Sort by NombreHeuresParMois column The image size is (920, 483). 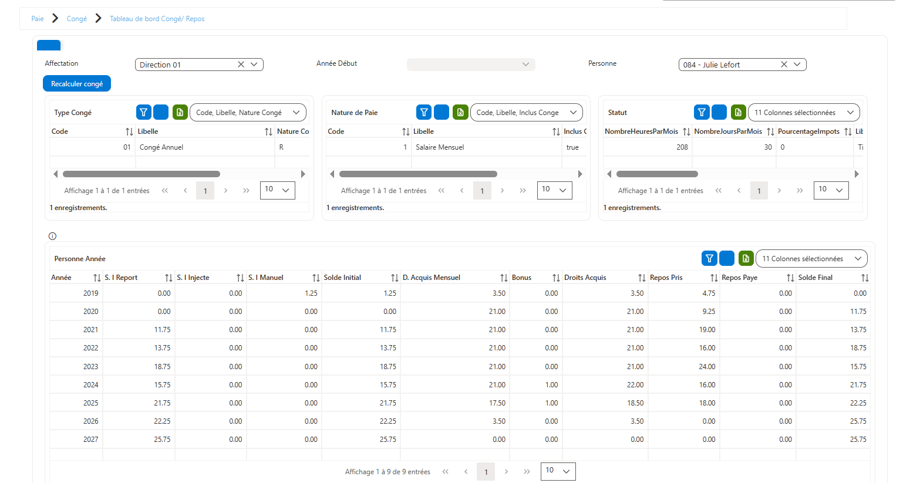(x=686, y=131)
